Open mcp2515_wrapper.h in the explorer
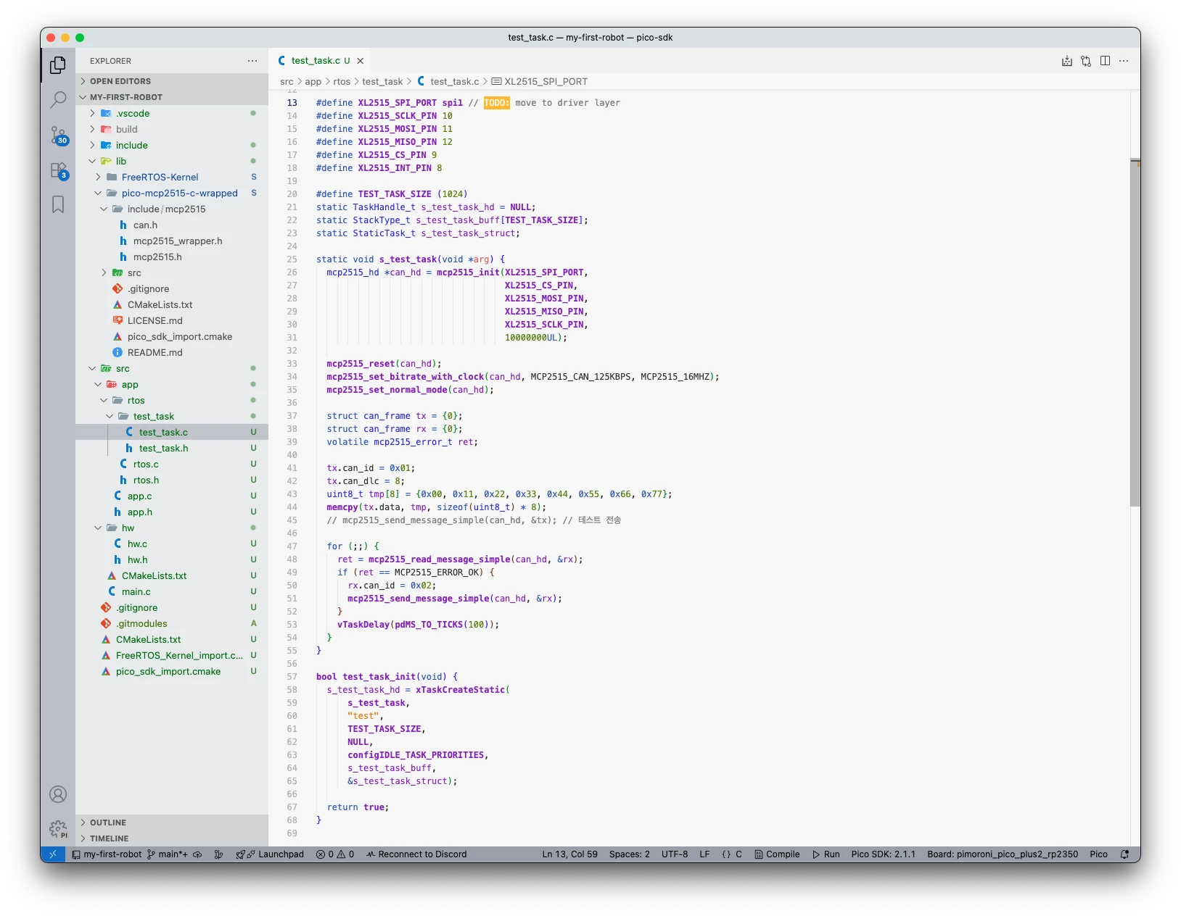The image size is (1181, 916). click(178, 241)
